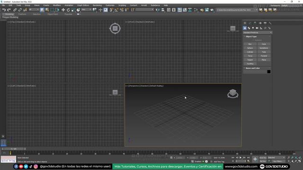The height and width of the screenshot is (170, 303).
Task: Open the Rendering menu
Action: (97, 5)
